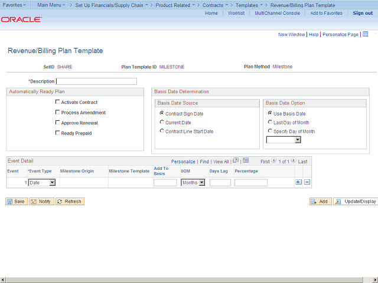
Task: Click the First link in Event Detail
Action: (265, 162)
